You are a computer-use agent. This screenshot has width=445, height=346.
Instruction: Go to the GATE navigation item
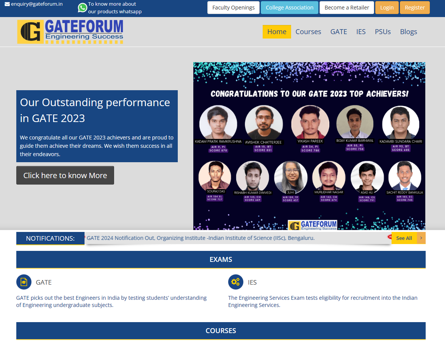click(x=338, y=31)
